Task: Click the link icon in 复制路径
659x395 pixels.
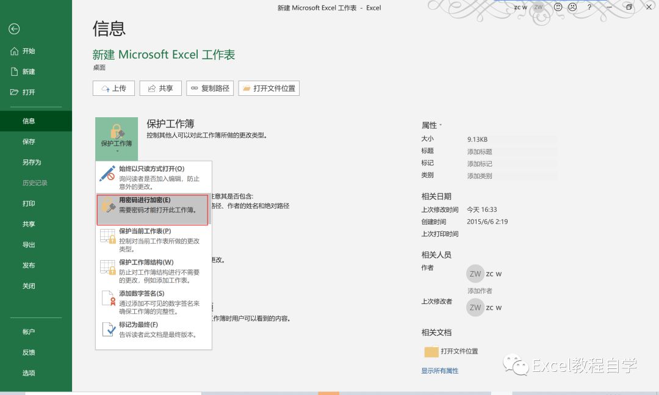Action: tap(194, 88)
